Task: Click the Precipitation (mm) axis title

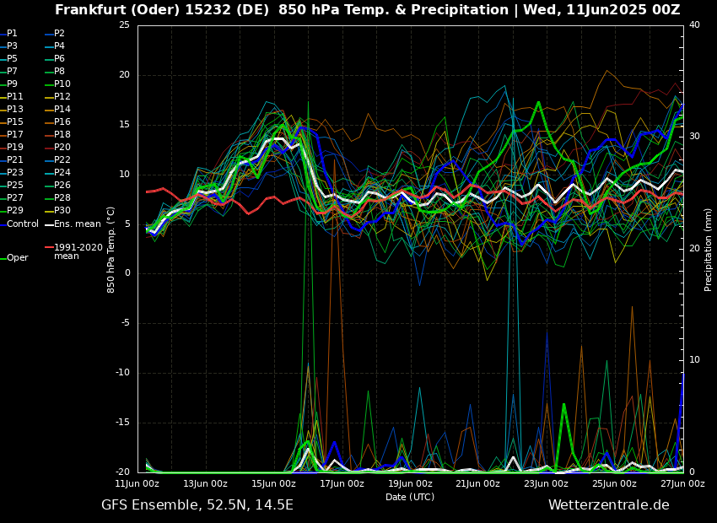Action: point(709,250)
